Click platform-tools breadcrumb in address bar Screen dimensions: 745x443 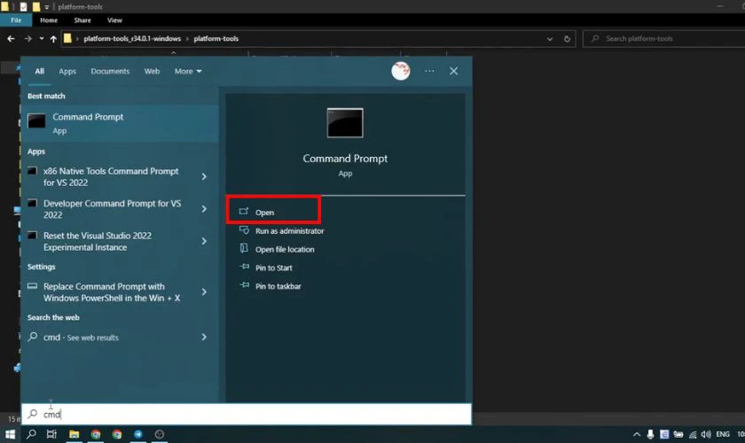coord(216,38)
